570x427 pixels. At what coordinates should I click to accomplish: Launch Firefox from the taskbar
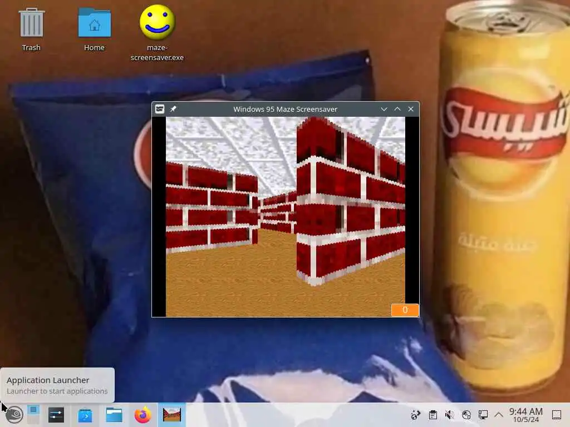click(x=143, y=415)
